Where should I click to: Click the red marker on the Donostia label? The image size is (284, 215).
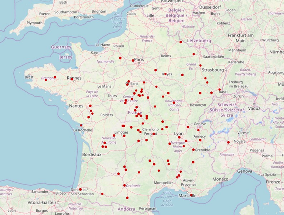[80, 189]
